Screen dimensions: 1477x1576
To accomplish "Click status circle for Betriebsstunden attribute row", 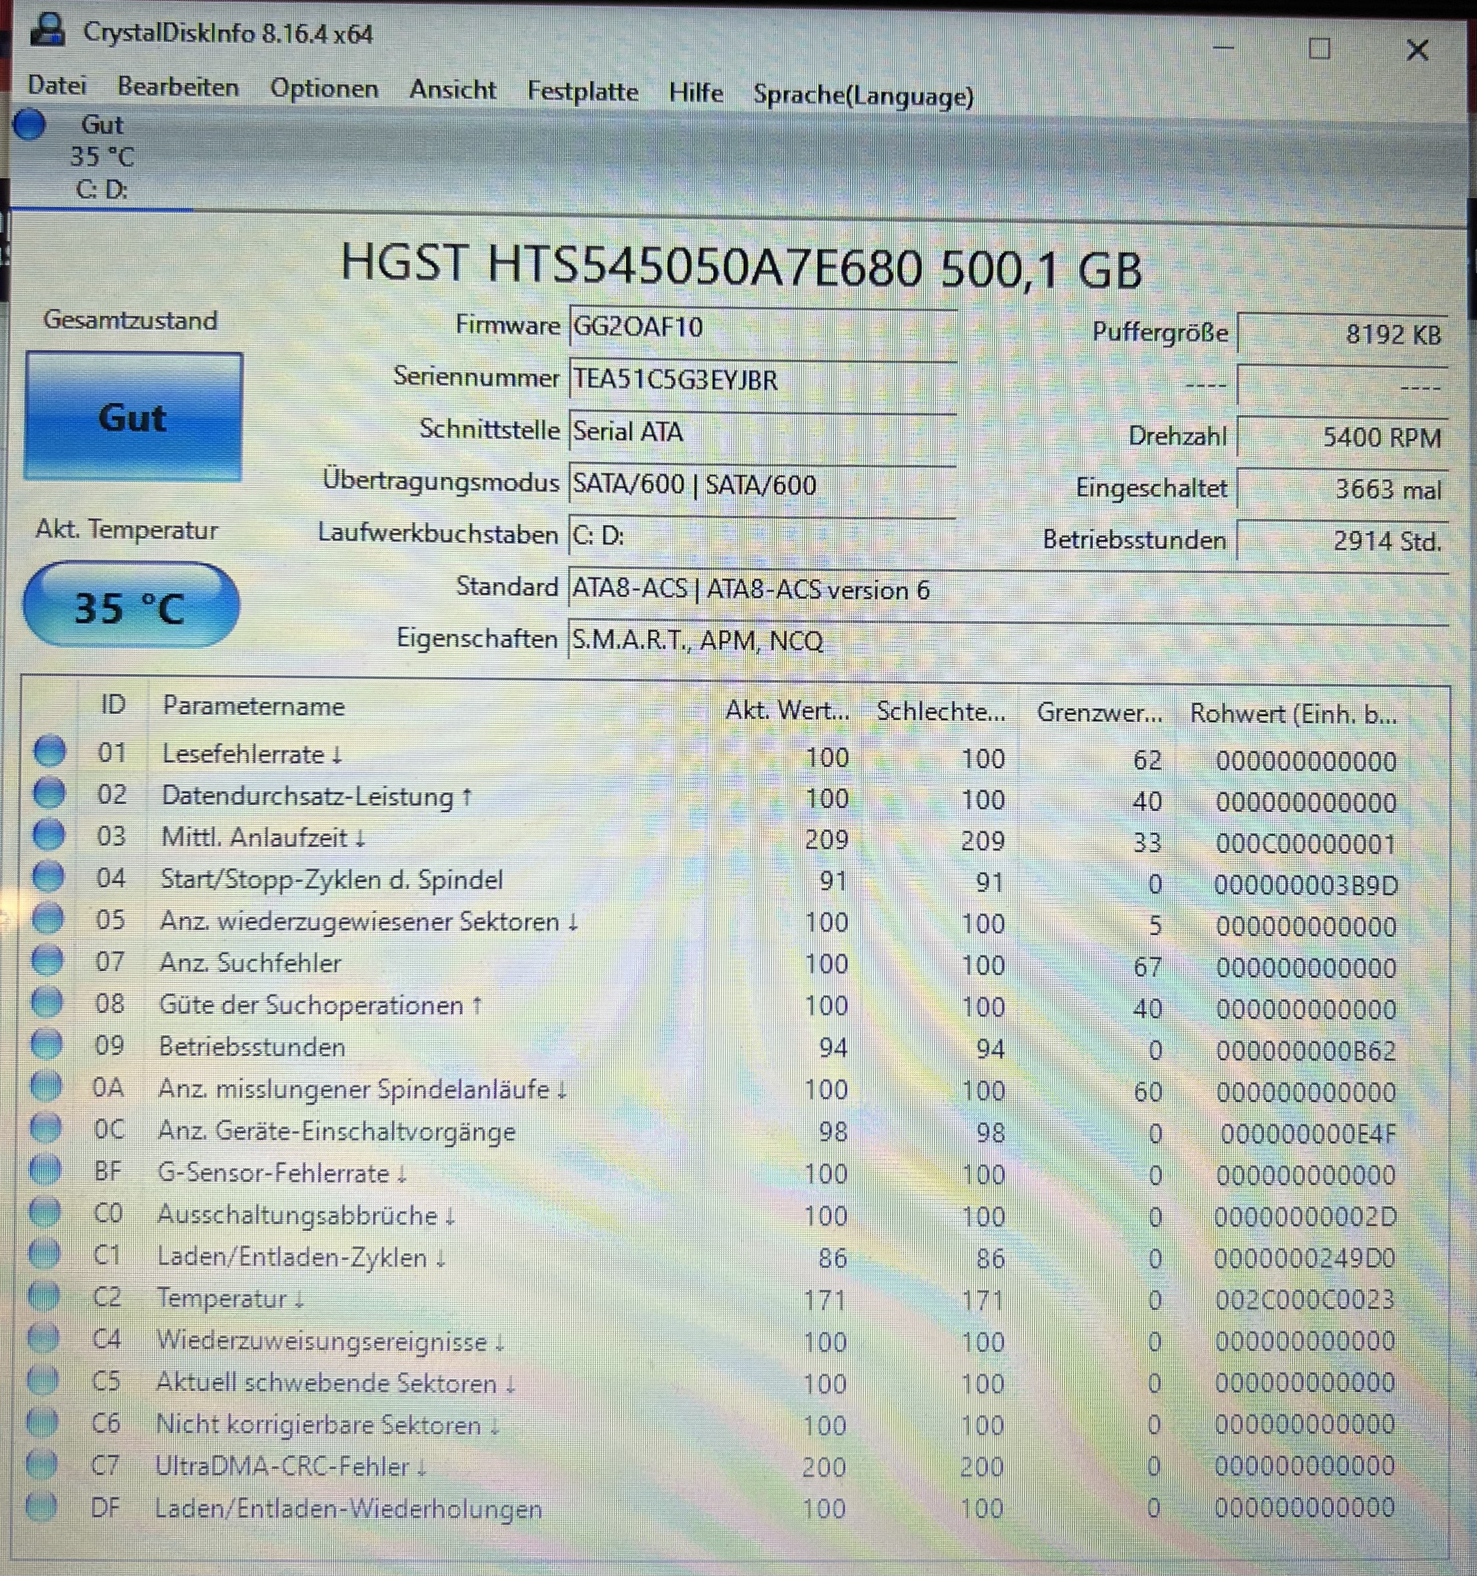I will (x=46, y=1045).
